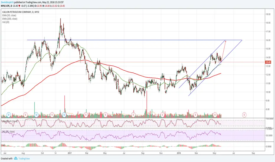Screen dimensions: 275x162
Task: Click the TradingView cloud logo icon
Action: click(x=16, y=158)
